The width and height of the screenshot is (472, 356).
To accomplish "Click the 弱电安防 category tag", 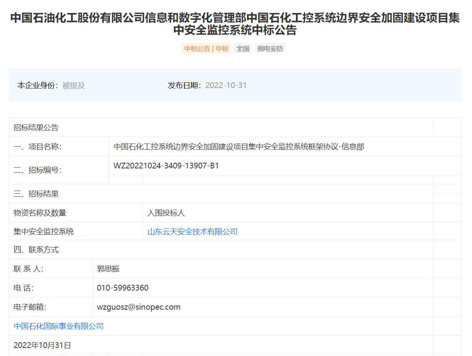I will [x=270, y=49].
